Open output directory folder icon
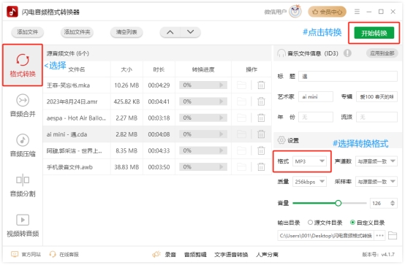 coord(393,236)
